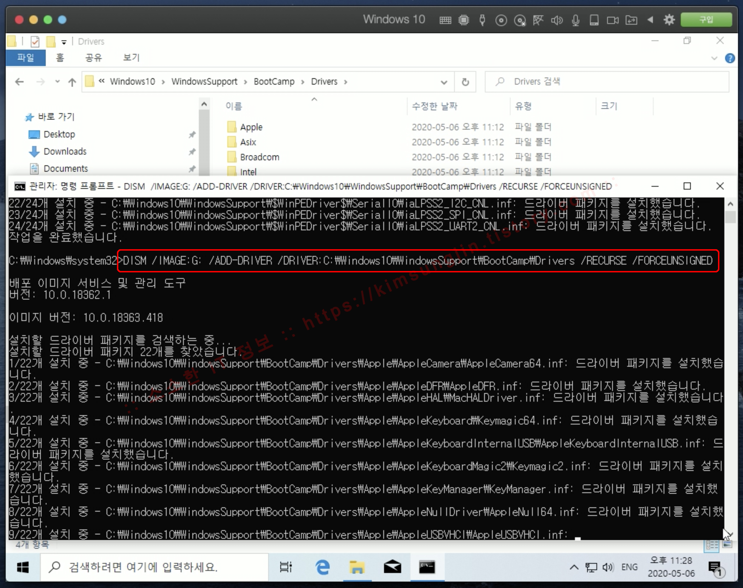Expand the address bar history dropdown
This screenshot has height=588, width=743.
[444, 82]
